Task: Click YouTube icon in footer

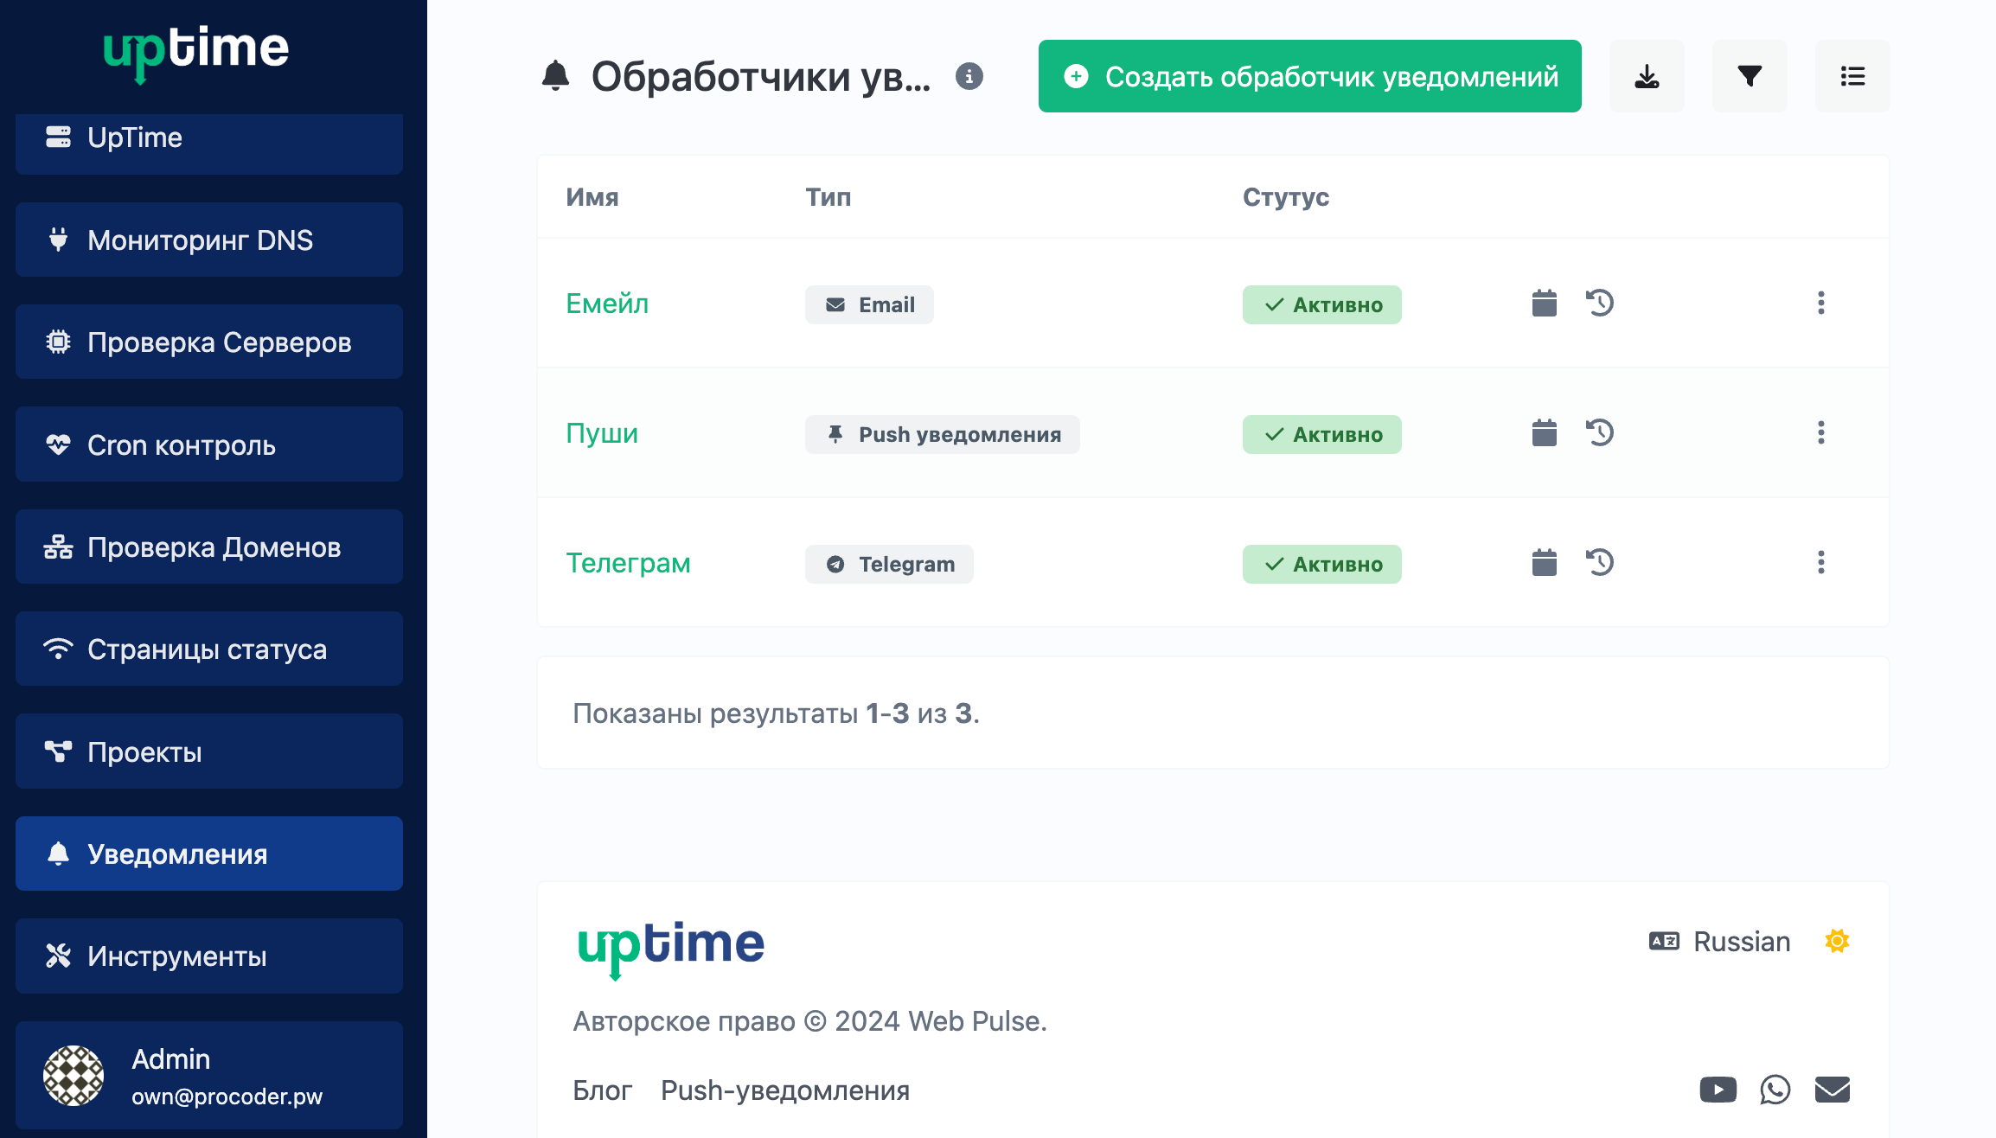Action: (1718, 1090)
